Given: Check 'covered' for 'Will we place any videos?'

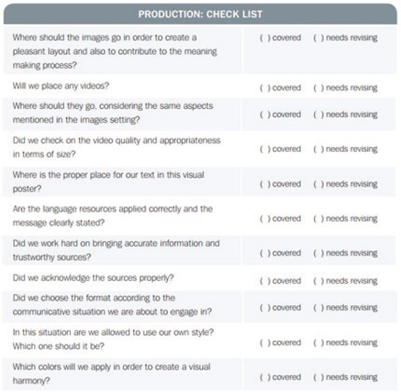Looking at the screenshot, I should click(263, 88).
